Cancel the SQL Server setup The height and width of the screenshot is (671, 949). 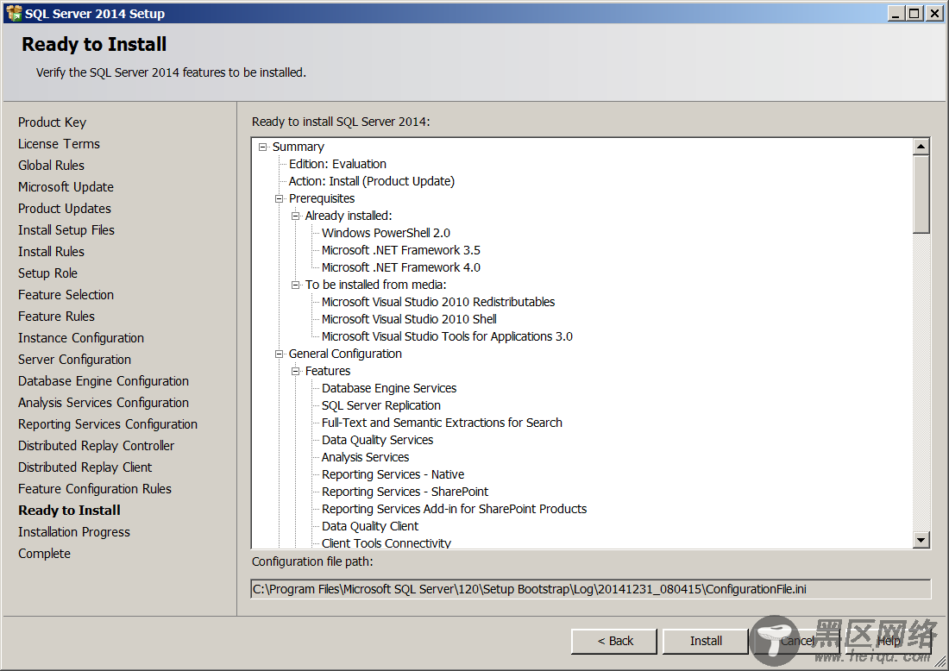(x=797, y=641)
